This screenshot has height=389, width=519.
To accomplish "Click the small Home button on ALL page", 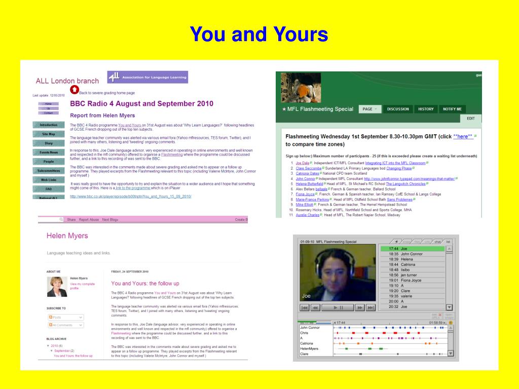I will coord(48,104).
